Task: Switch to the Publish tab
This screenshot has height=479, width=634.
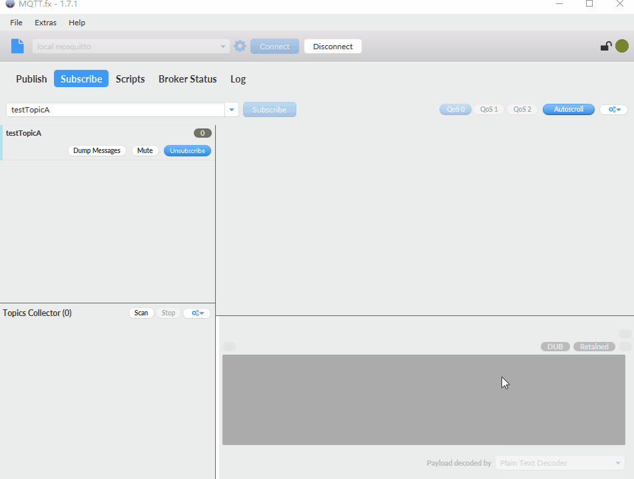Action: tap(31, 79)
